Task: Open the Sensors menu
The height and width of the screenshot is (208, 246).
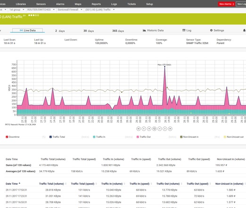Action: point(41,4)
